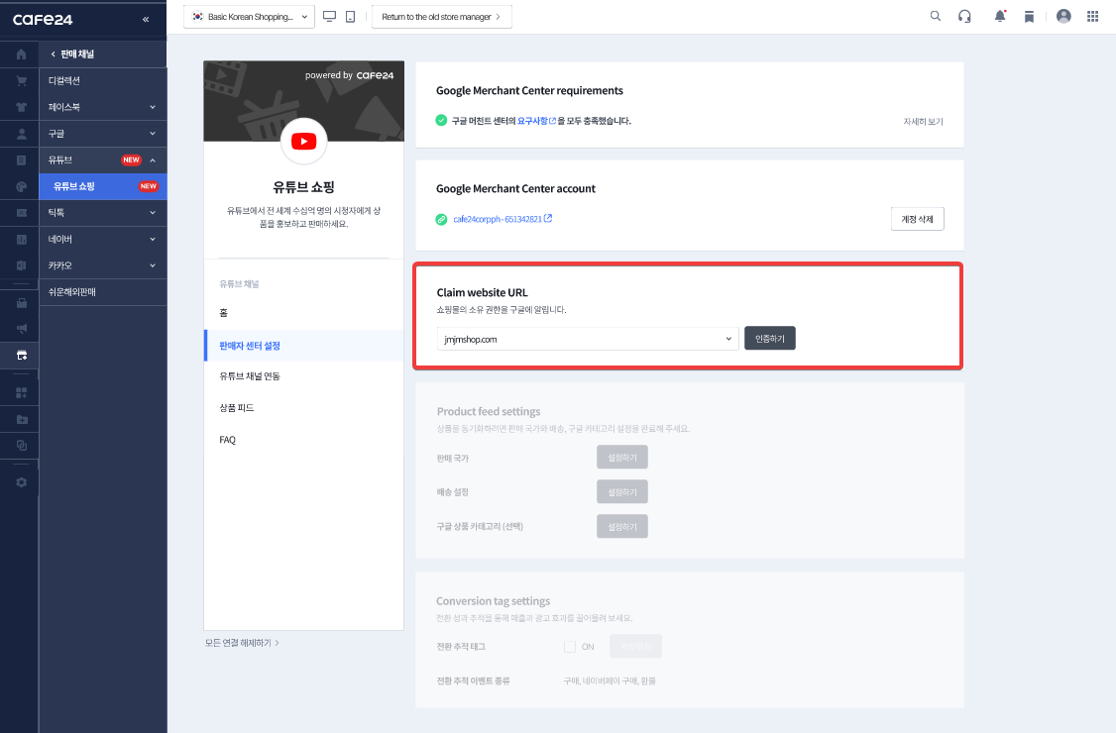The image size is (1116, 733).
Task: Open the grid apps launcher icon
Action: click(1092, 16)
